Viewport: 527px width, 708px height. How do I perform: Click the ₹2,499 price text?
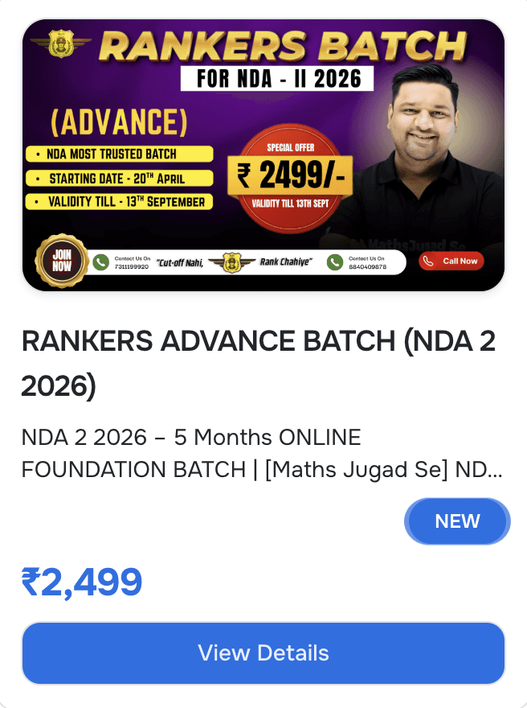click(x=82, y=582)
